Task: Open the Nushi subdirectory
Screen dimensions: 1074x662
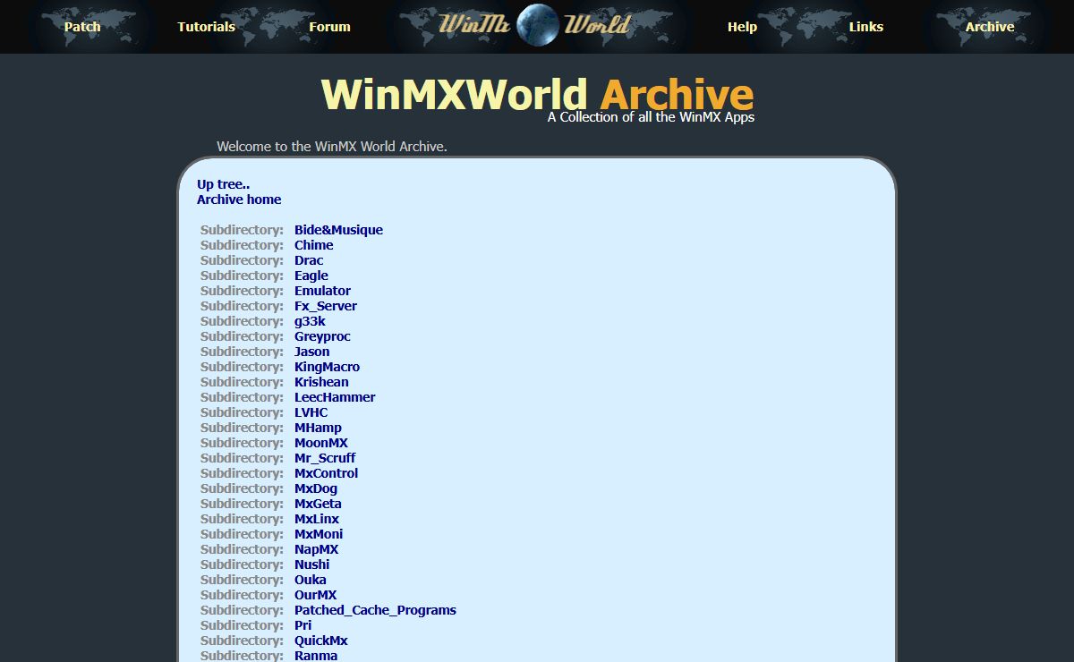Action: point(311,564)
